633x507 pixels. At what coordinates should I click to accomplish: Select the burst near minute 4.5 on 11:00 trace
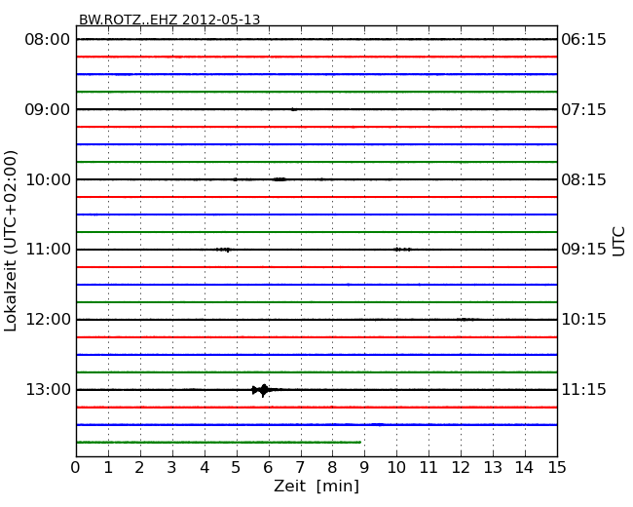point(223,250)
